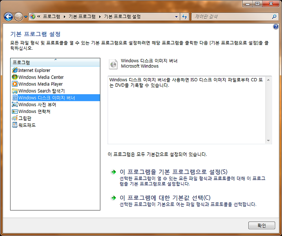This screenshot has width=282, height=236.
Task: Click green arrow next to 기본값 선택(C)
Action: tap(114, 198)
